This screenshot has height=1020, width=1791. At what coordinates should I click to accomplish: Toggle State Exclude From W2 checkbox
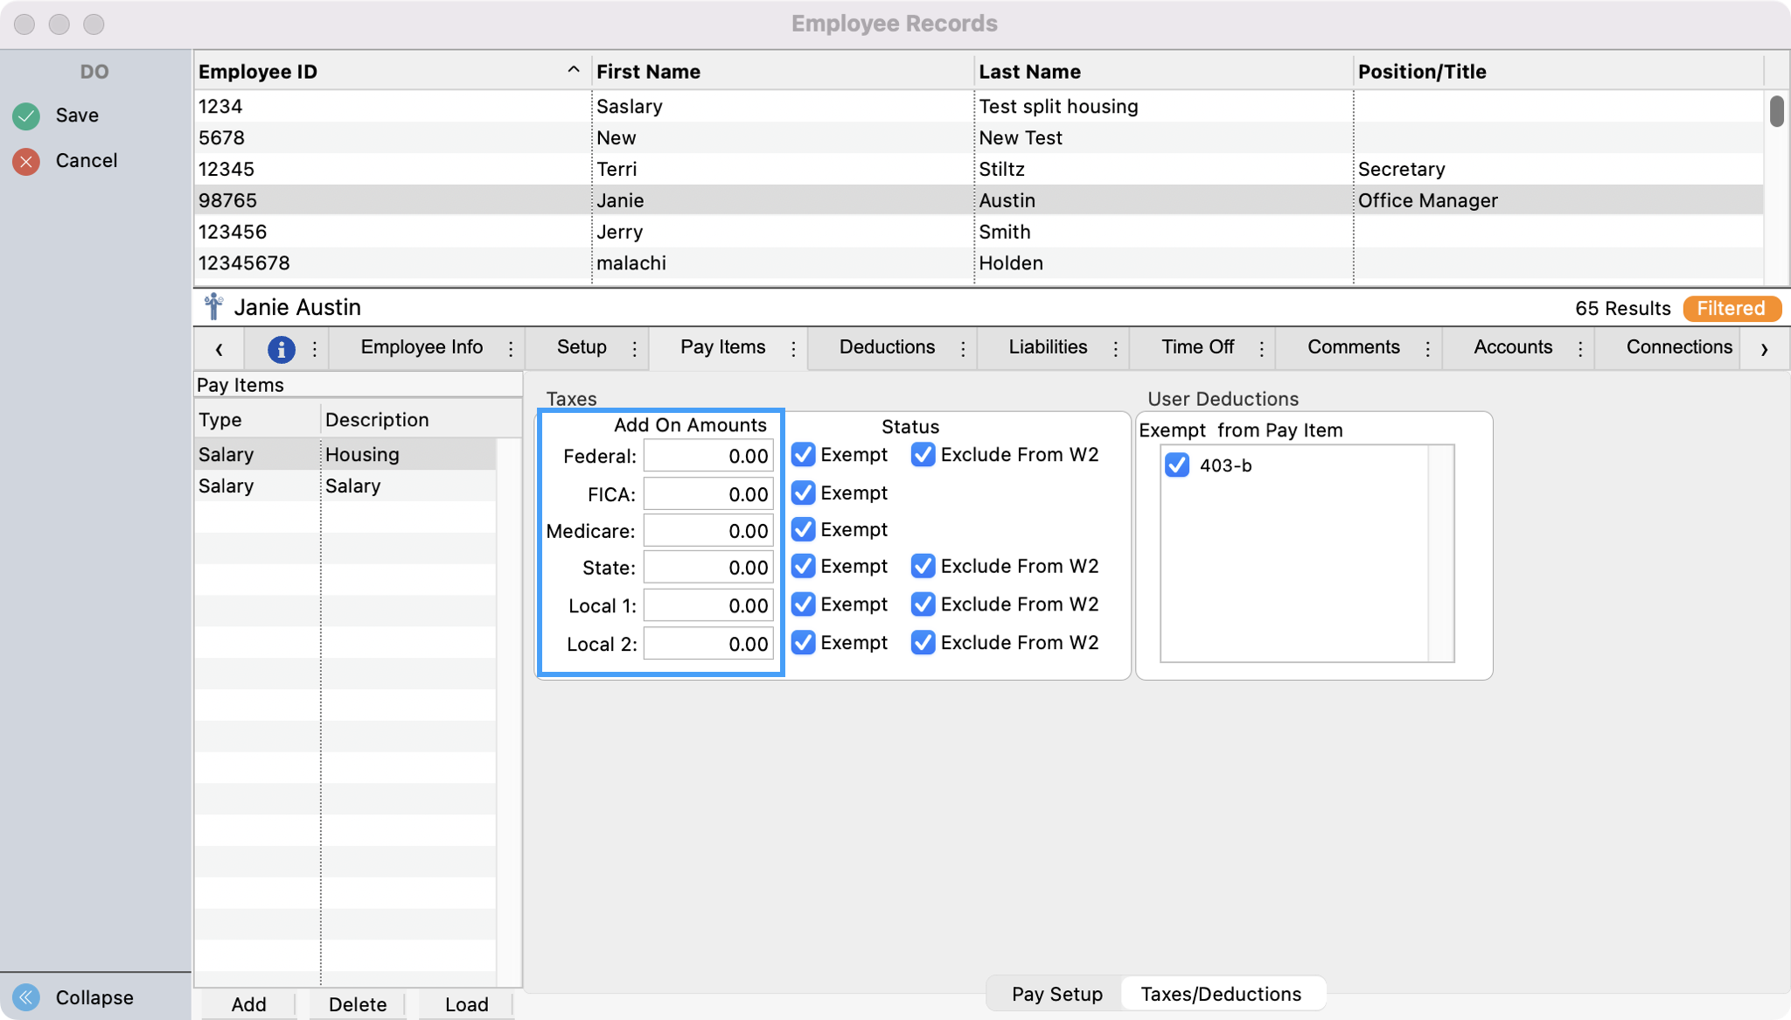pyautogui.click(x=923, y=567)
